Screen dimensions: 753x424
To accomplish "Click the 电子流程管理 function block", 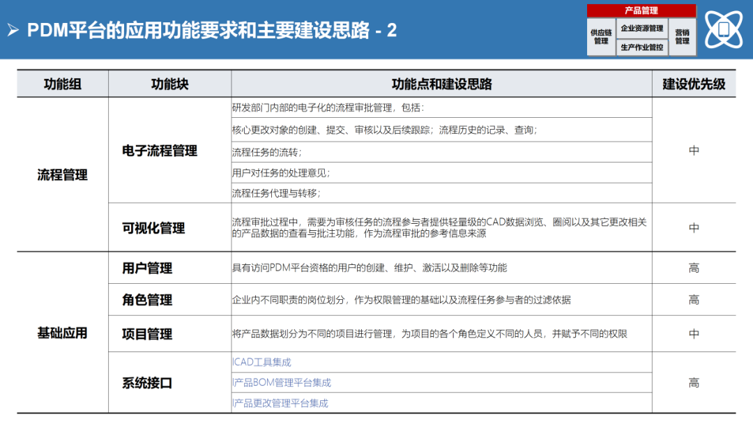I will click(x=160, y=151).
